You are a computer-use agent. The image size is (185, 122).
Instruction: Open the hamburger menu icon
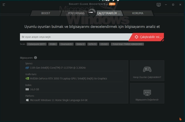4,5
